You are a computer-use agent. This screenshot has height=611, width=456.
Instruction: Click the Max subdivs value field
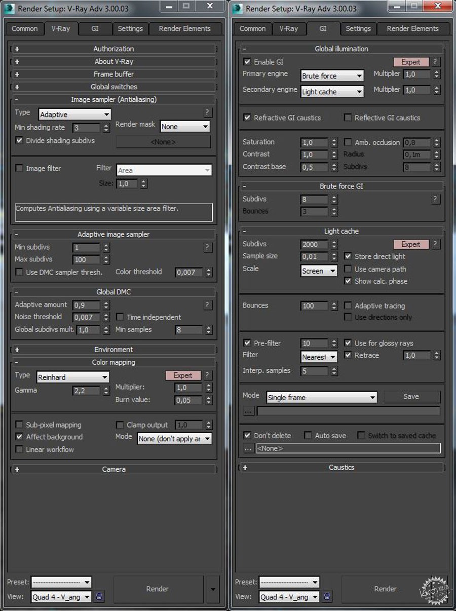coord(87,259)
